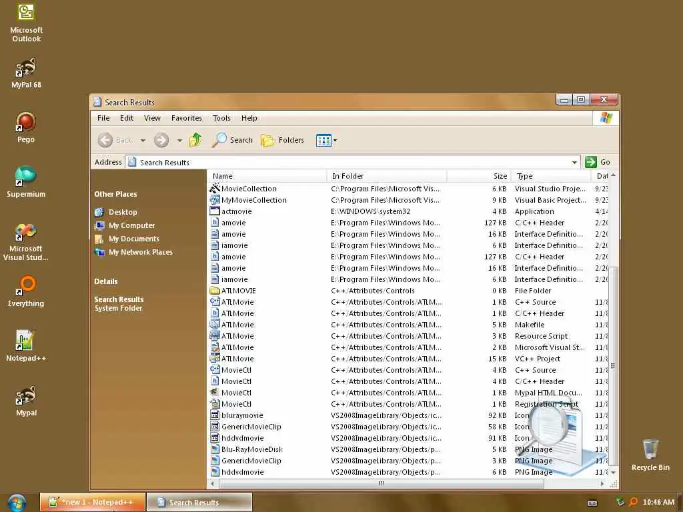The width and height of the screenshot is (683, 512).
Task: Select Blu-RayMovieDisk PNG image file
Action: click(246, 449)
